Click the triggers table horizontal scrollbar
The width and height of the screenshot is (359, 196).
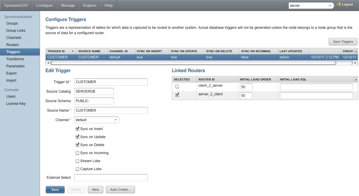pyautogui.click(x=193, y=63)
